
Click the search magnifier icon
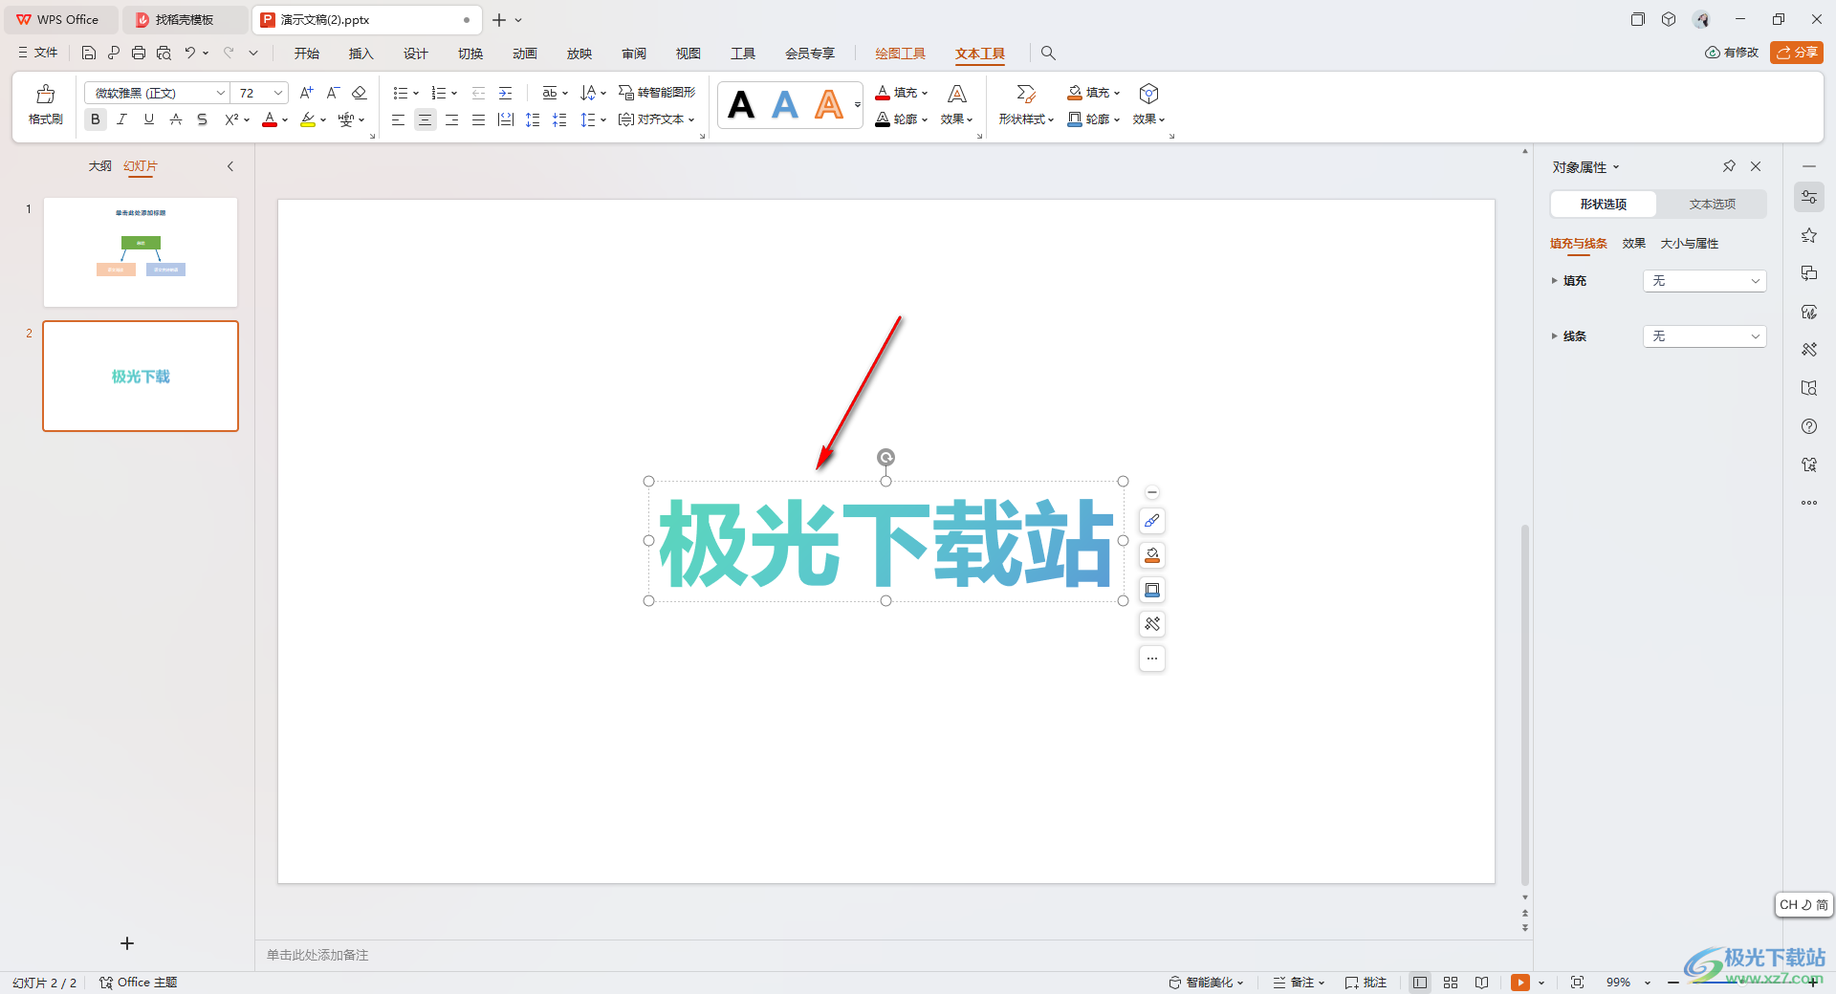1048,54
